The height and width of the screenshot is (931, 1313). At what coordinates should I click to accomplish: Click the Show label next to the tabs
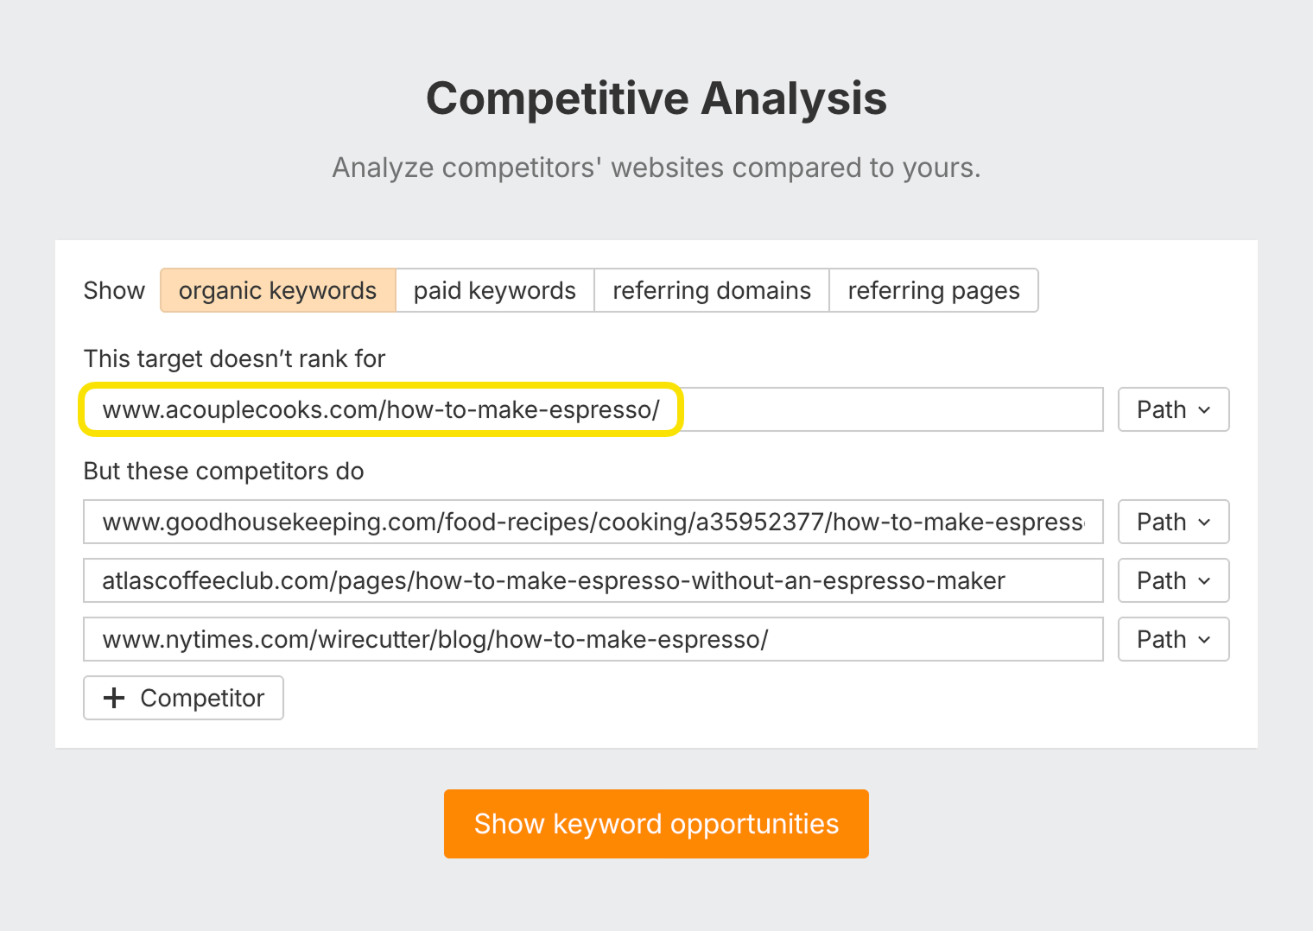114,290
